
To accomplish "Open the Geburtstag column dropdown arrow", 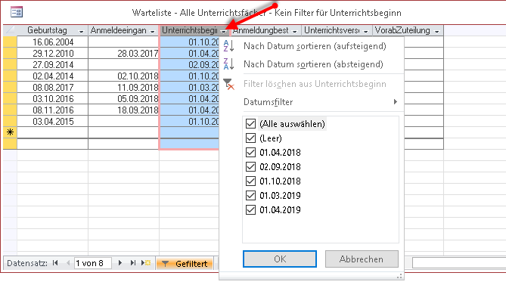I will (82, 31).
